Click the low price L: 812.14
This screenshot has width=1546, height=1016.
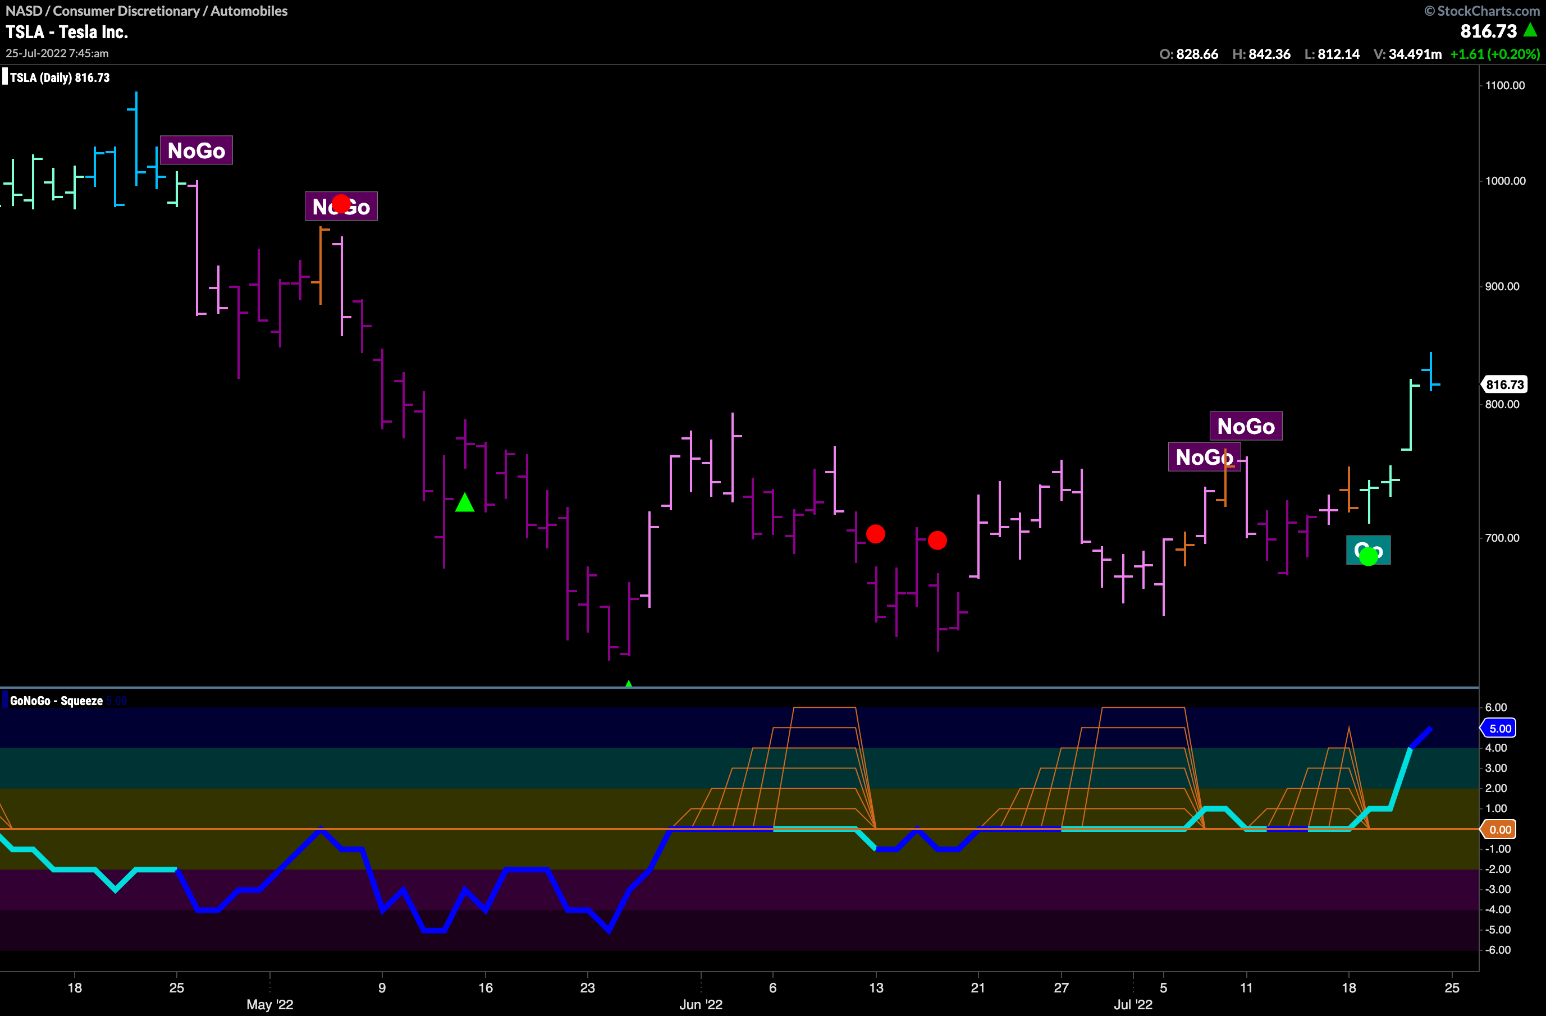(x=1332, y=54)
